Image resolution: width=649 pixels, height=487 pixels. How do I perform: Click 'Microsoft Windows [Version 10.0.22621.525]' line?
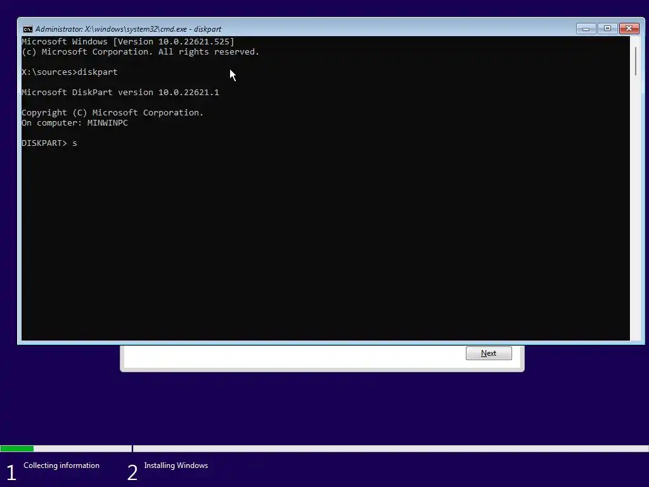(x=128, y=41)
